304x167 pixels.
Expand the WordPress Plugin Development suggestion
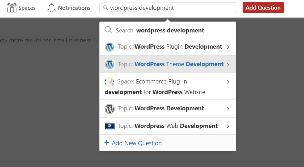(228, 47)
